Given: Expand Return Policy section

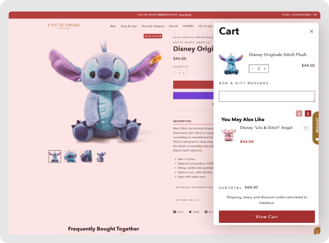Looking at the screenshot, I should pos(193,200).
